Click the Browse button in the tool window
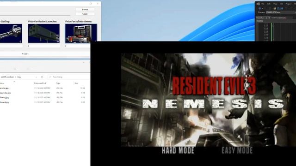 coord(85,9)
